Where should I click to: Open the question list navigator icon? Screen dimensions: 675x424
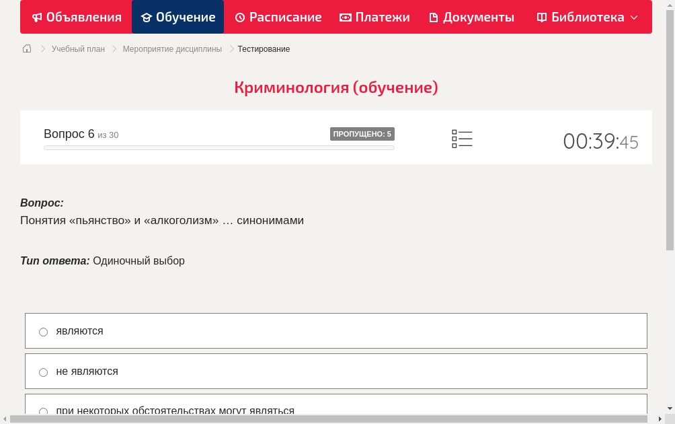[462, 138]
